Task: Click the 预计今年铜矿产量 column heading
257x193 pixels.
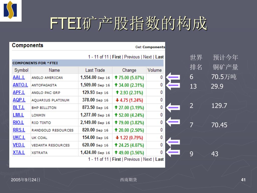Action: coord(225,62)
